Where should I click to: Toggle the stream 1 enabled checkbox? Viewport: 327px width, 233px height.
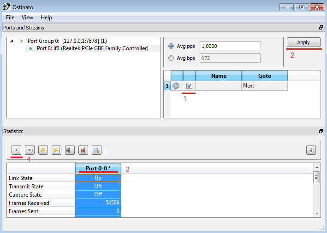click(189, 86)
